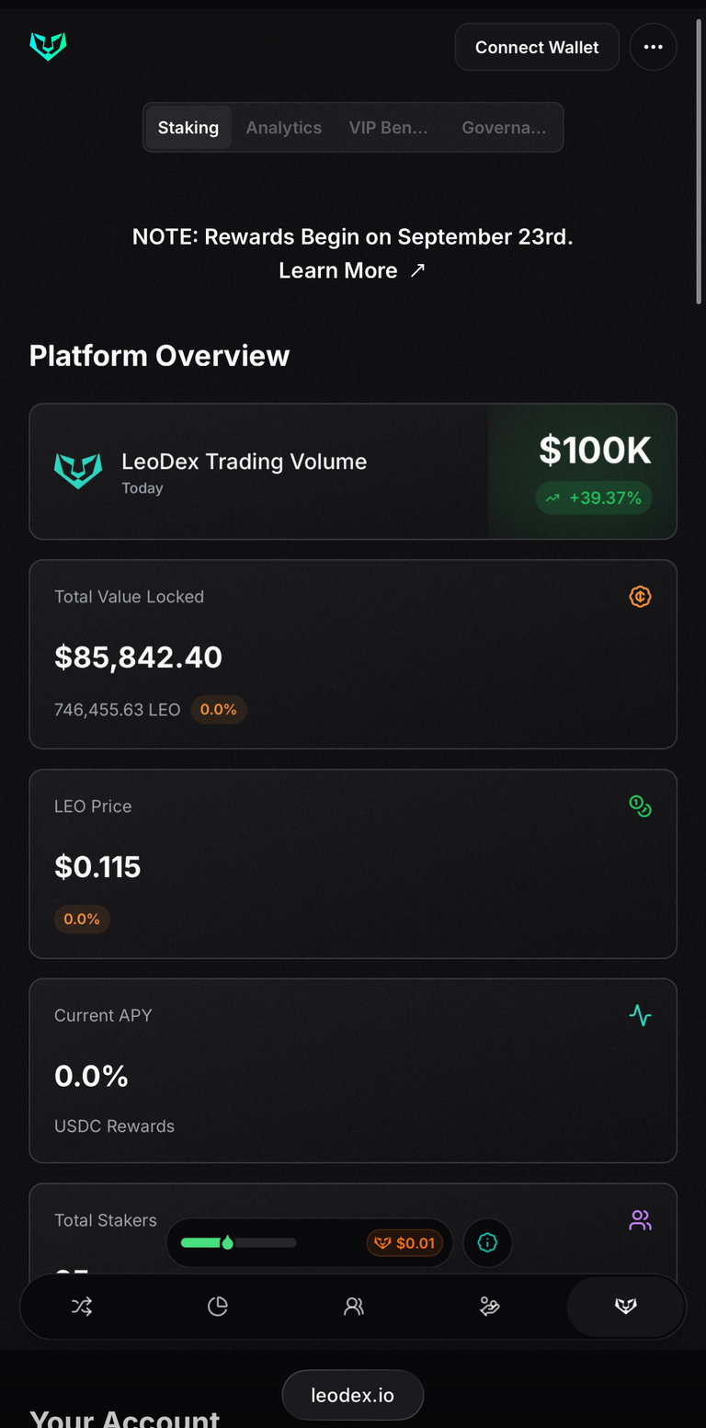Switch to the Analytics tab
The height and width of the screenshot is (1428, 706).
[x=284, y=128]
